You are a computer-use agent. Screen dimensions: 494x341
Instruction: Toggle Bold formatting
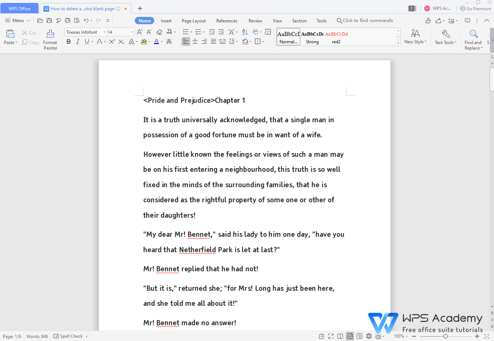click(x=69, y=42)
